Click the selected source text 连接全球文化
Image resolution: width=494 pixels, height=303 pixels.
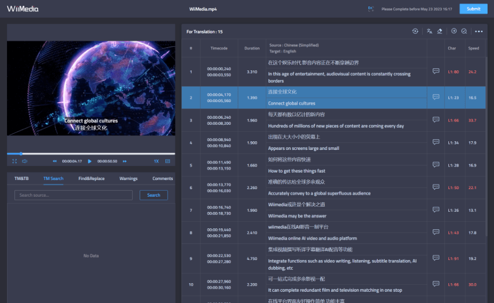click(282, 92)
